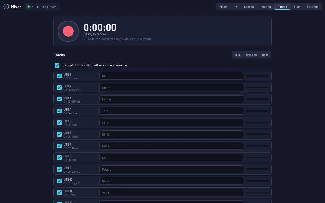325x203 pixels.
Task: Click the USB 11 level meter
Action: (257, 193)
